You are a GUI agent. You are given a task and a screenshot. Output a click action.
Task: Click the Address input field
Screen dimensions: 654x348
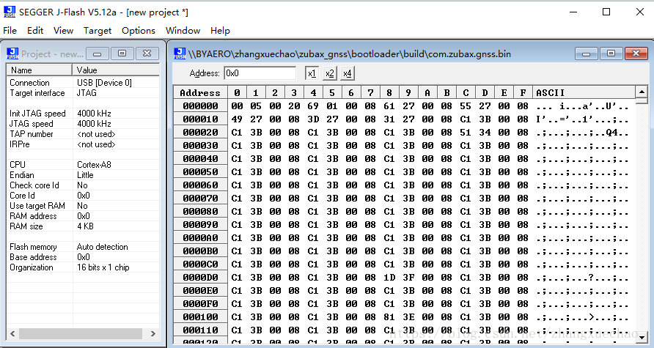(260, 73)
